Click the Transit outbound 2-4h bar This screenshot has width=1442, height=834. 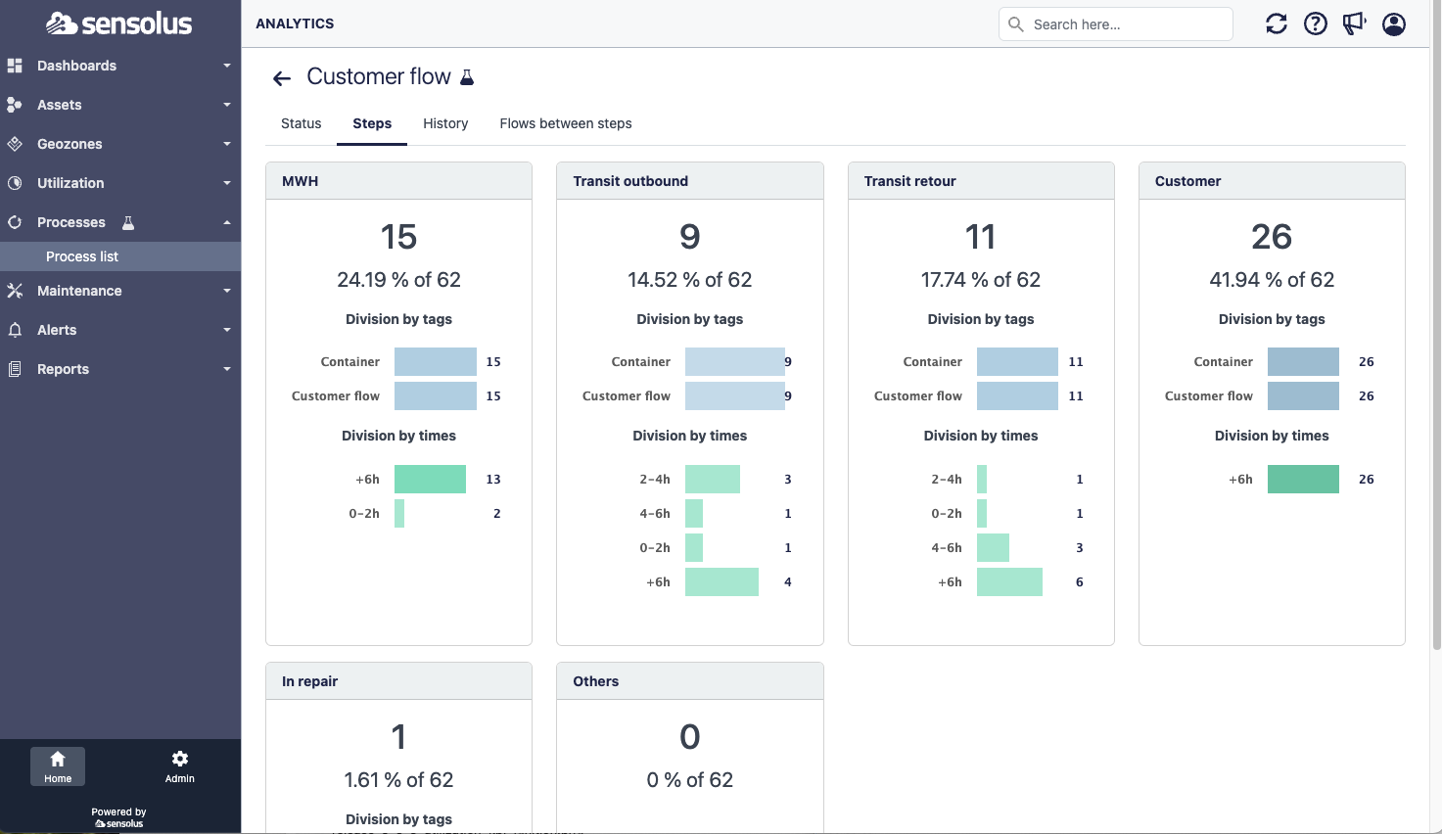pyautogui.click(x=713, y=479)
